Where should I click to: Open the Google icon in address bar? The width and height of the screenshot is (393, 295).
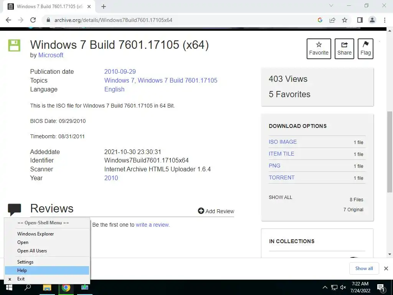click(320, 20)
